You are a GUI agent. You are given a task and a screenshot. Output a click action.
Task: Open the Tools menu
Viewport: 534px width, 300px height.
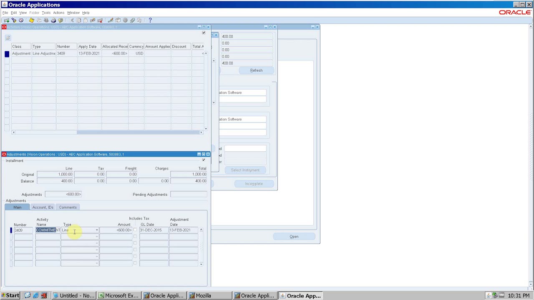click(46, 12)
